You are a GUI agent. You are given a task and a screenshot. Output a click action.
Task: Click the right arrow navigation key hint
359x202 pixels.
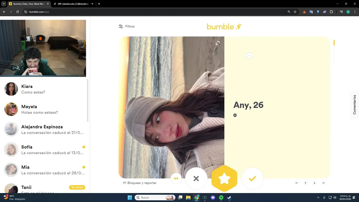coord(323,183)
